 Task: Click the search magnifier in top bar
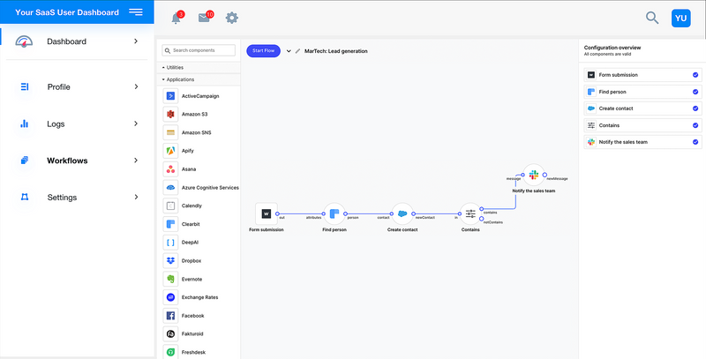[652, 18]
